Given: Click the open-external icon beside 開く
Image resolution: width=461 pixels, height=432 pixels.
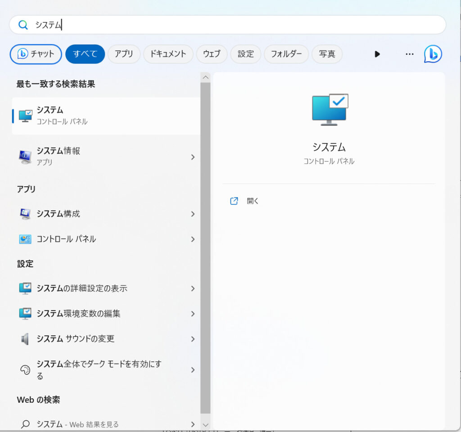Looking at the screenshot, I should tap(234, 201).
